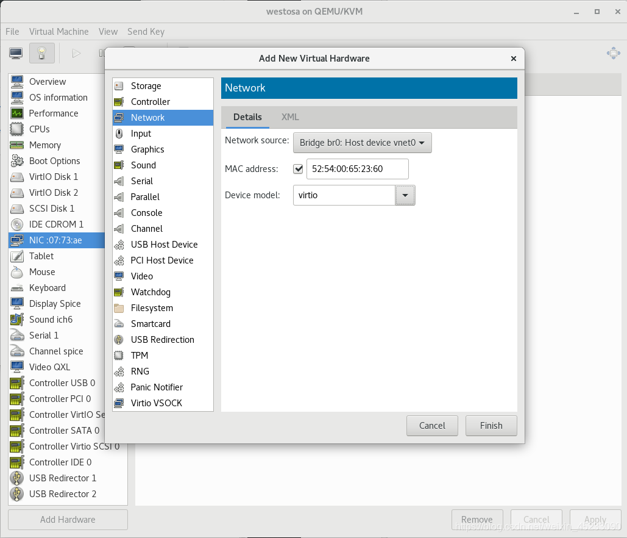Choose the Controller hardware type icon
The width and height of the screenshot is (627, 538).
(119, 102)
